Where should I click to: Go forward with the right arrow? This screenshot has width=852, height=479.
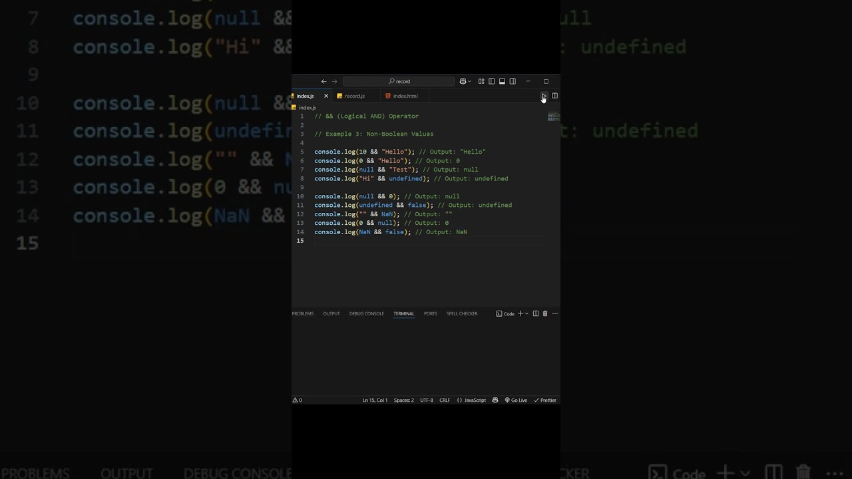[334, 81]
